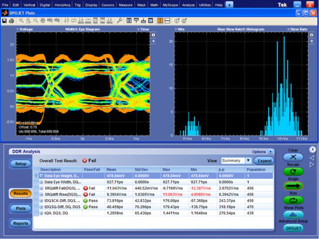This screenshot has height=239, width=319.
Task: Click the Rise Slew Rate histogram plot
Action: pyautogui.click(x=241, y=83)
